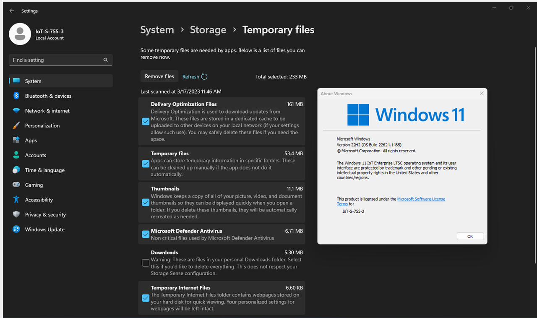
Task: Click the back arrow in Settings
Action: point(12,11)
